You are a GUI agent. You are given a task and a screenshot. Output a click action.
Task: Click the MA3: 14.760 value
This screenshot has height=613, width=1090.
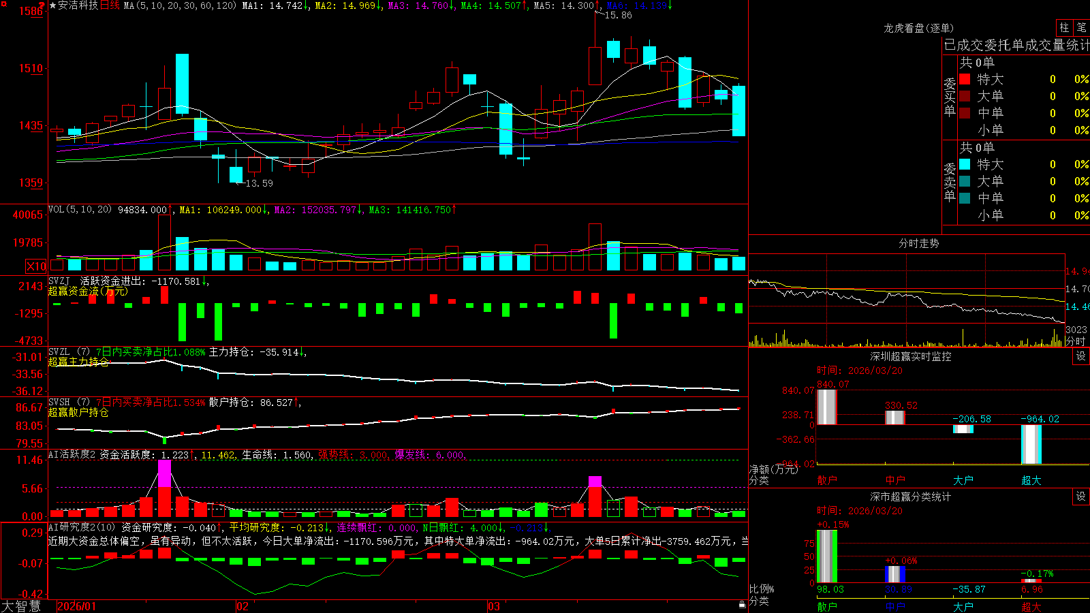(x=421, y=5)
